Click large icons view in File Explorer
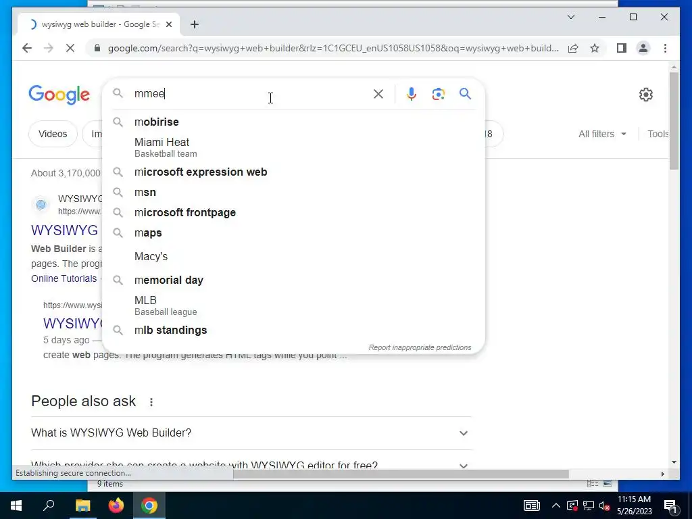 click(x=608, y=484)
